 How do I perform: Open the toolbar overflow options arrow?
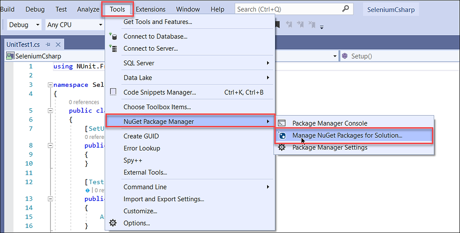click(322, 27)
